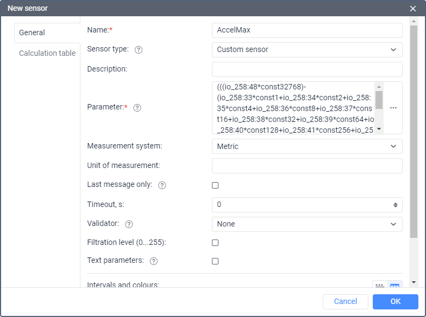The width and height of the screenshot is (426, 317).
Task: Switch to the Calculation table tab
Action: tap(47, 53)
